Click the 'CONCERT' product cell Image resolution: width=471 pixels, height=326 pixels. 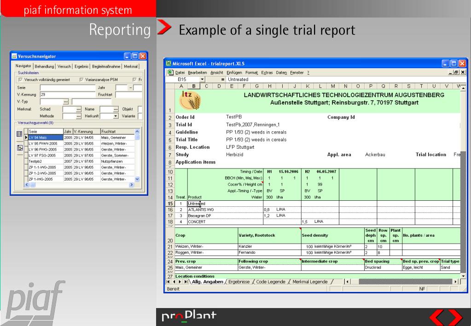coord(225,222)
